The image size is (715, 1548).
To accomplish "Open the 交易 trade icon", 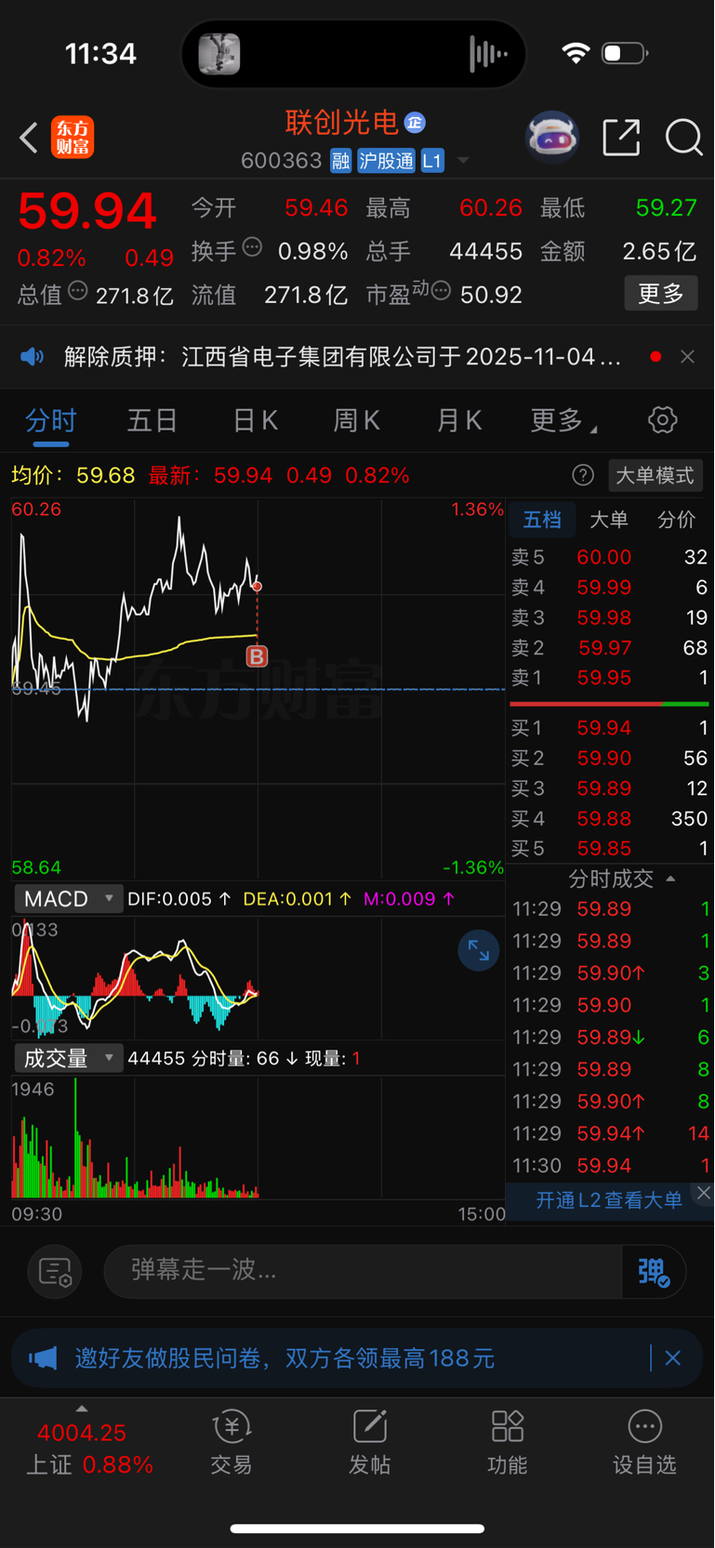I will click(x=232, y=1442).
